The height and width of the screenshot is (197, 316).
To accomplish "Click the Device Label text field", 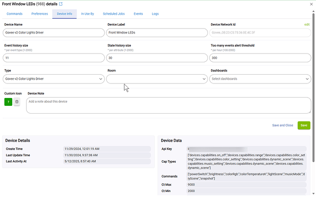I will pos(157,33).
